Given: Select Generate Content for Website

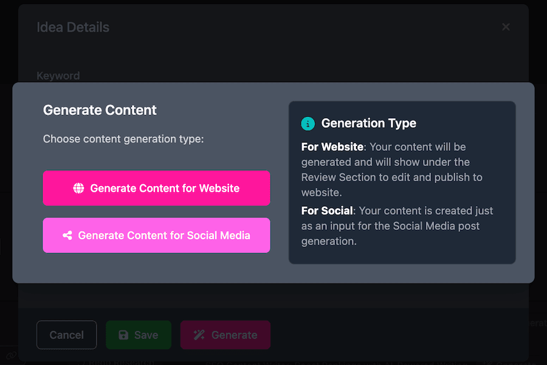Looking at the screenshot, I should tap(156, 188).
